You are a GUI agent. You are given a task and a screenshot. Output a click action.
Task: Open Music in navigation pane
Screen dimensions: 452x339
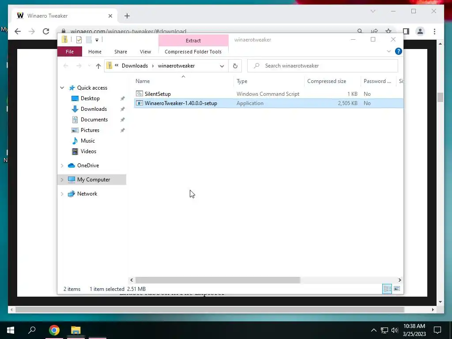[88, 141]
